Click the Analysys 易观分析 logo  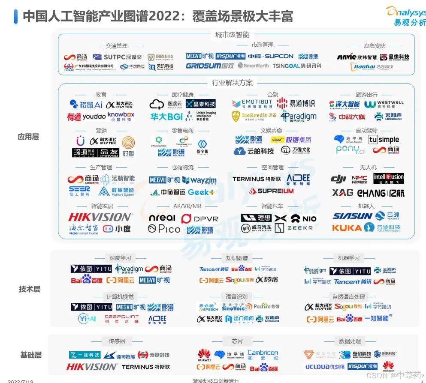(x=406, y=16)
